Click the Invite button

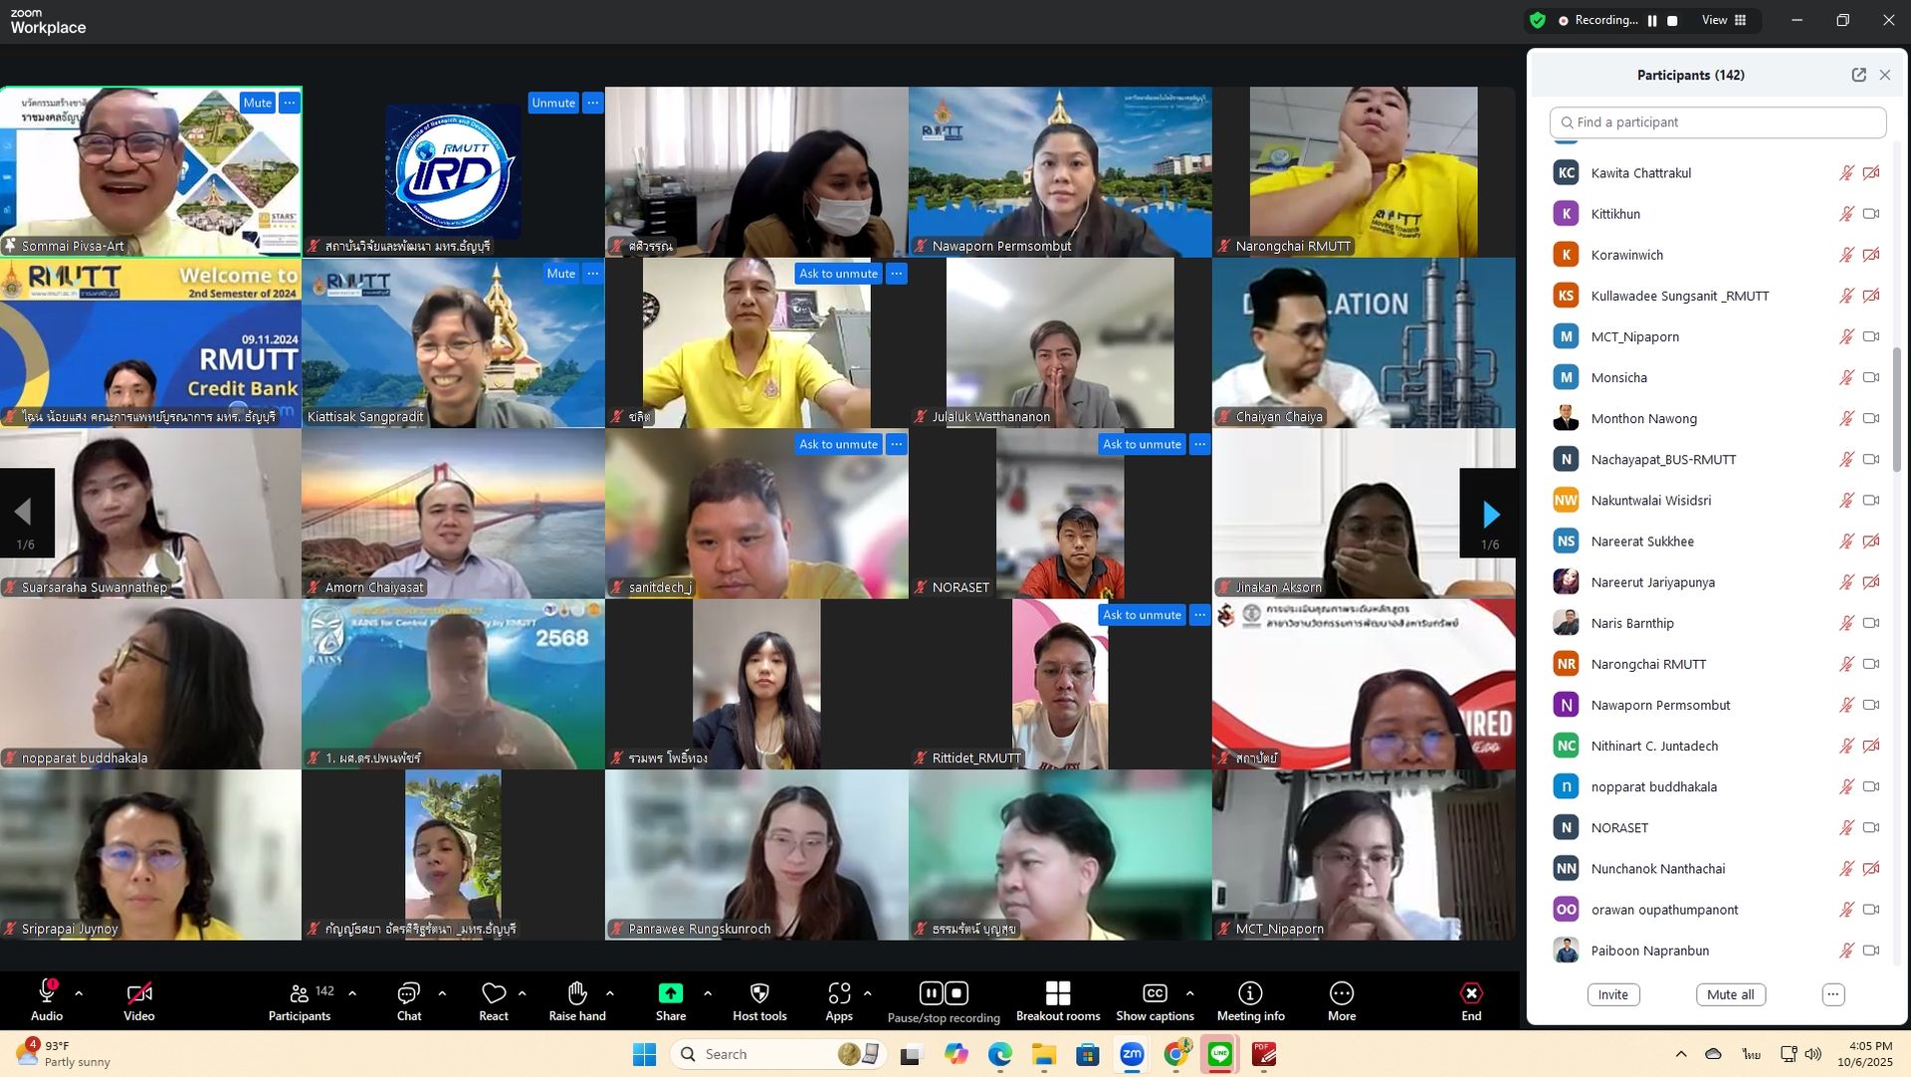[1612, 994]
